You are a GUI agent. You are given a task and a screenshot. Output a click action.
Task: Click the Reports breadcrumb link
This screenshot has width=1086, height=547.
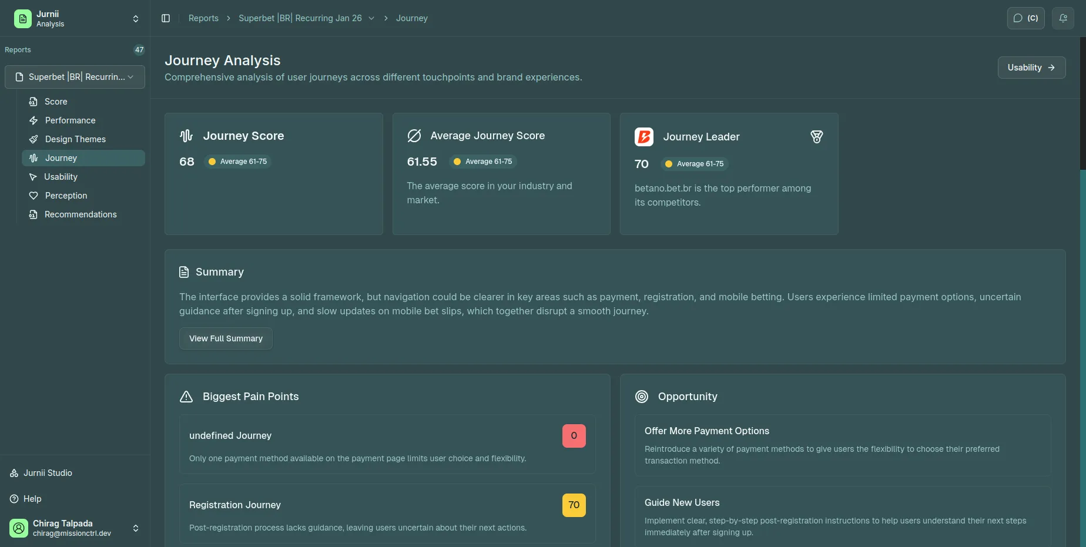pyautogui.click(x=203, y=18)
